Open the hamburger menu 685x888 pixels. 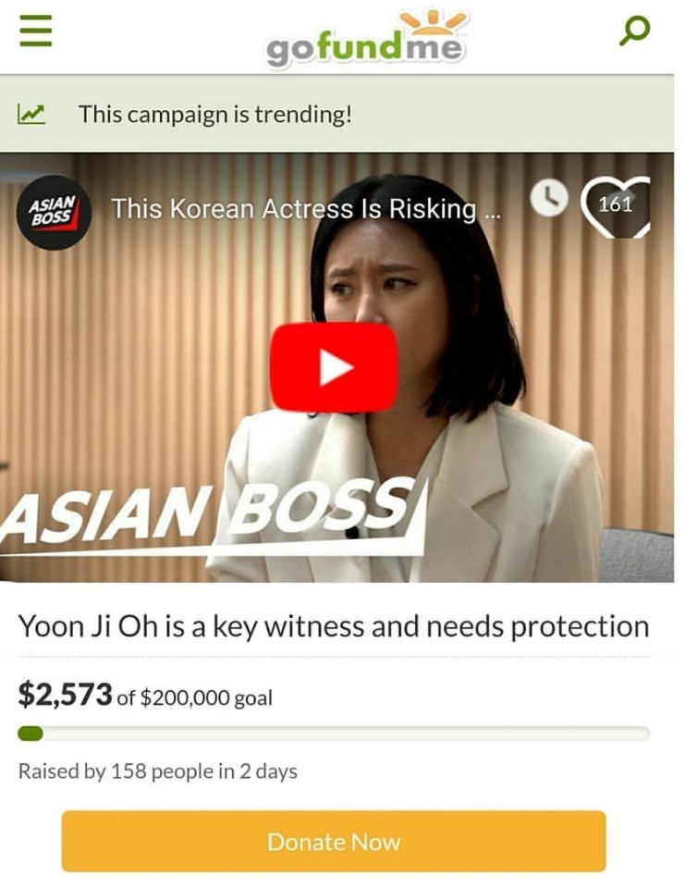(36, 30)
